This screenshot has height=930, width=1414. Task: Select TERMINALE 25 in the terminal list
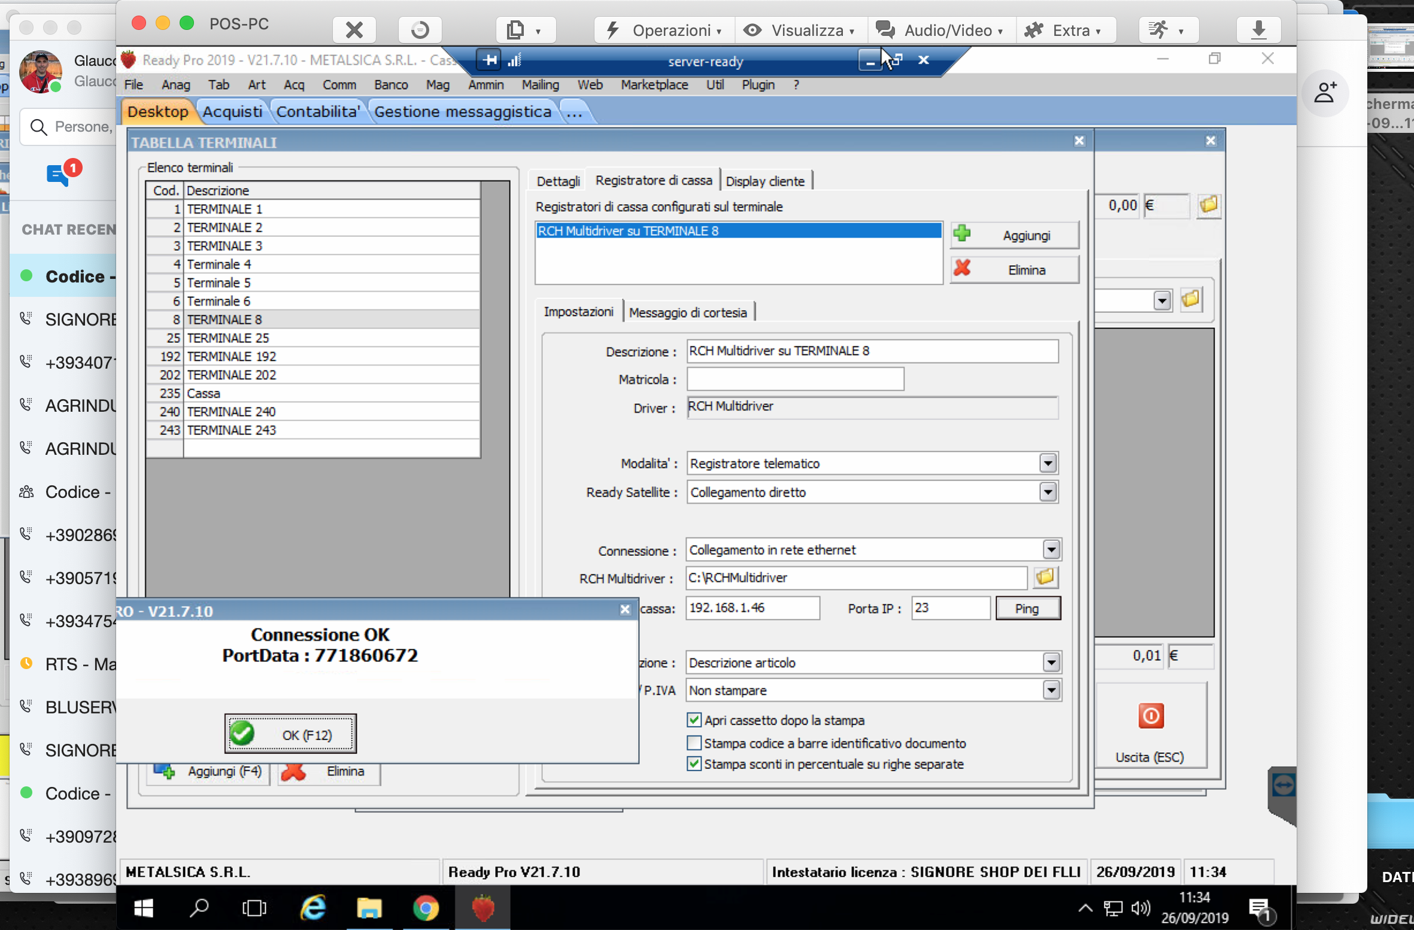313,338
